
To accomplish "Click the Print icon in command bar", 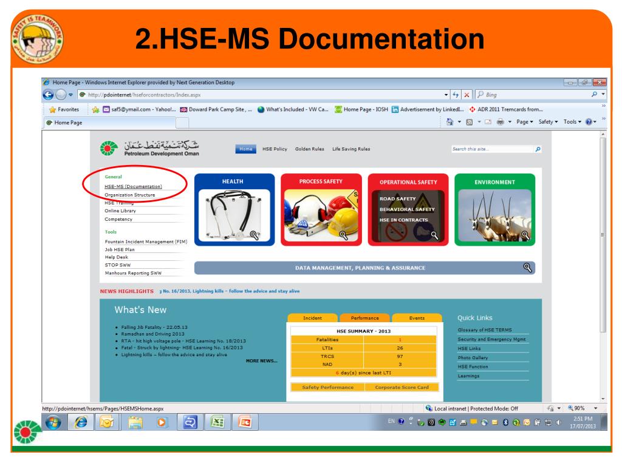I will tap(501, 122).
